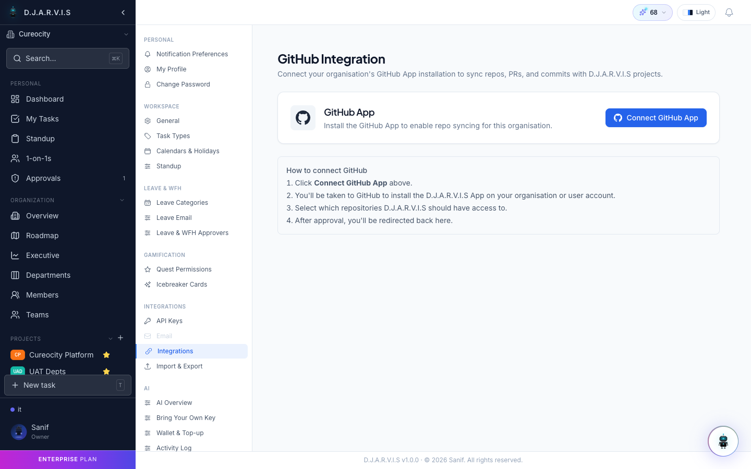The width and height of the screenshot is (751, 469).
Task: Click the Standup clipboard icon in sidebar
Action: 15,139
